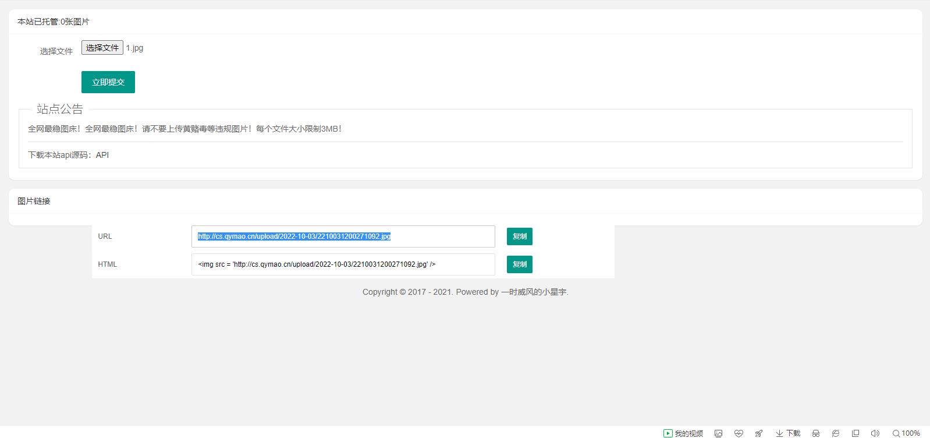Open the 100% zoom level control
This screenshot has width=930, height=438.
click(906, 433)
